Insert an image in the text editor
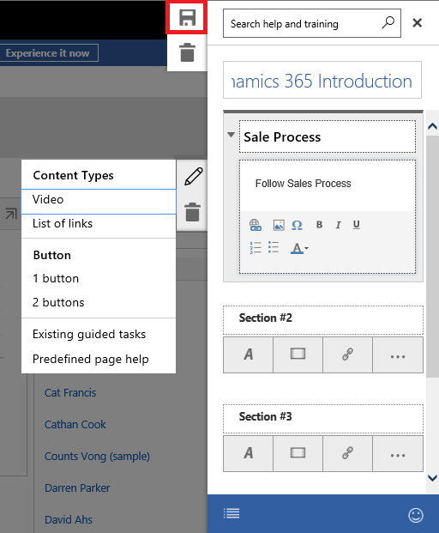The width and height of the screenshot is (439, 533). [x=279, y=225]
